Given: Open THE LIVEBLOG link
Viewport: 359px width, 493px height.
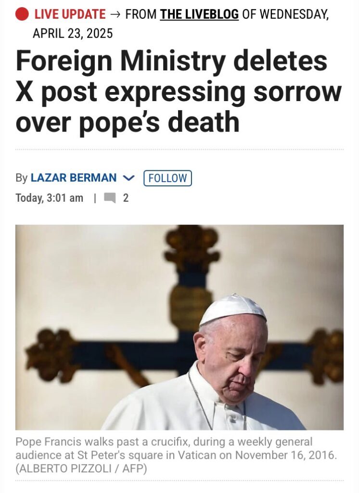Looking at the screenshot, I should (199, 14).
